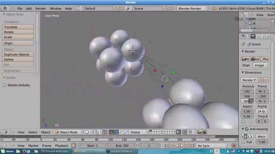Toggle manipulate center points only button
This screenshot has width=275, height=154.
click(105, 132)
